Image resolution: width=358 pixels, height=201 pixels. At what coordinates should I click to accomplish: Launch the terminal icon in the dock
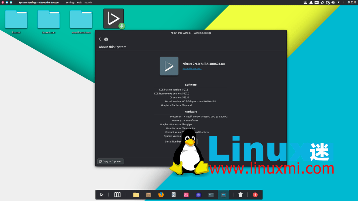coord(211,195)
